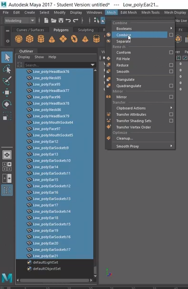This screenshot has width=188, height=289.
Task: Create a polygon sphere from shelf
Action: coord(19,39)
